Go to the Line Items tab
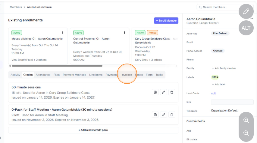257x143 pixels. point(96,75)
